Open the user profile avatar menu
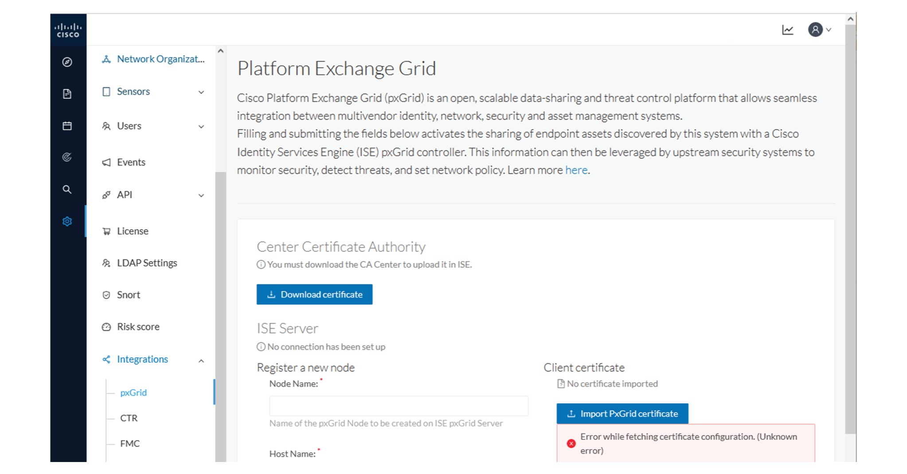 pyautogui.click(x=816, y=29)
